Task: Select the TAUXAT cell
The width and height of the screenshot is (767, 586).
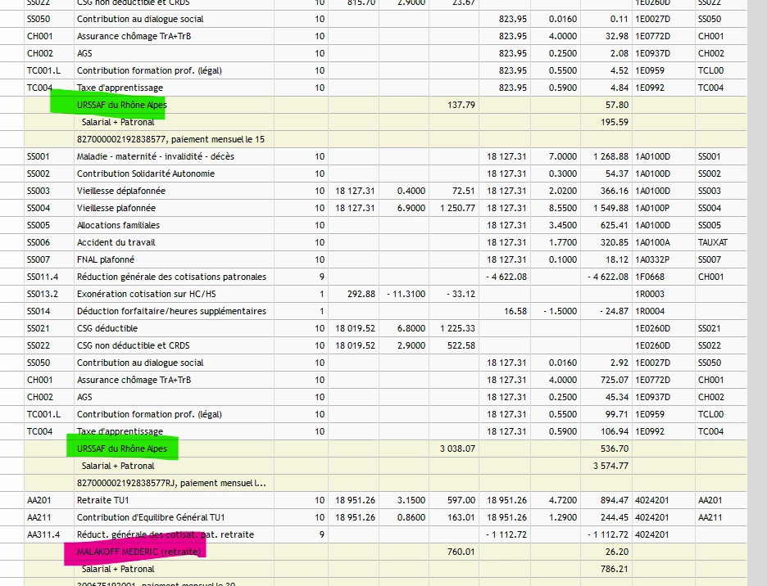Action: click(x=713, y=242)
